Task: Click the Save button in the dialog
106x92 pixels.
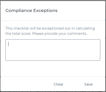Action: click(89, 84)
